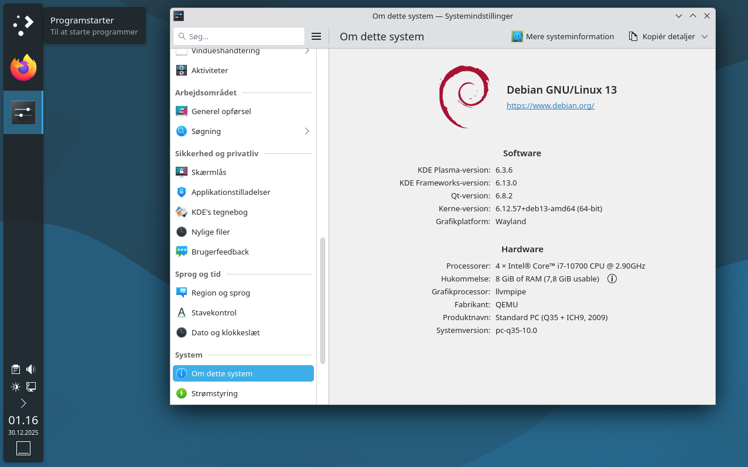Screen dimensions: 748x467
Task: Select Strømstyring in the System section
Action: (214, 393)
